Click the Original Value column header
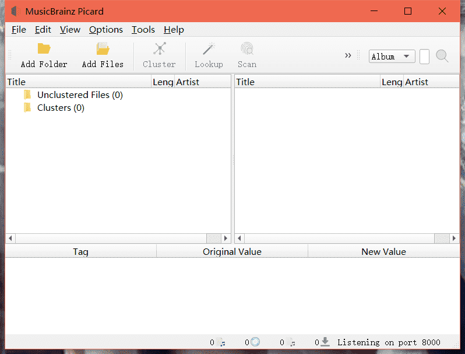 [x=232, y=251]
